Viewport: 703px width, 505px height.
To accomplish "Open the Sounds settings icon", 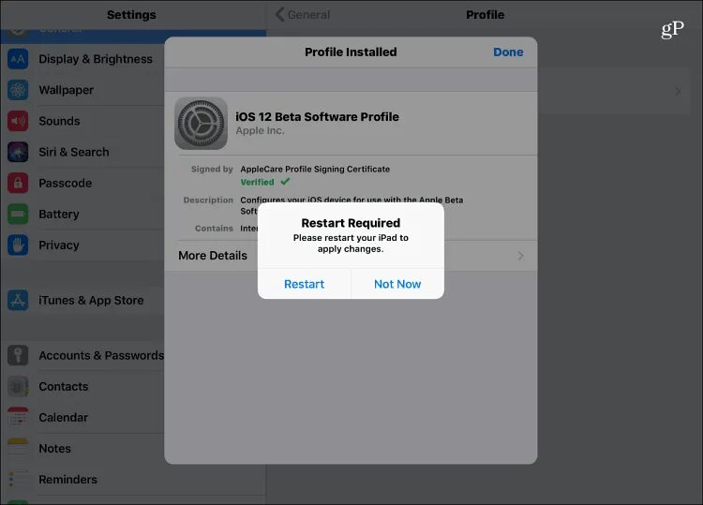I will [x=18, y=121].
